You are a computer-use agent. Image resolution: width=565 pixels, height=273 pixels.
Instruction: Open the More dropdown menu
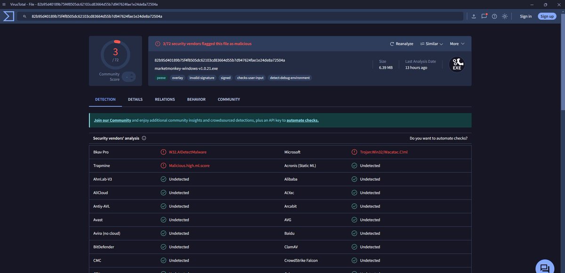pyautogui.click(x=457, y=44)
